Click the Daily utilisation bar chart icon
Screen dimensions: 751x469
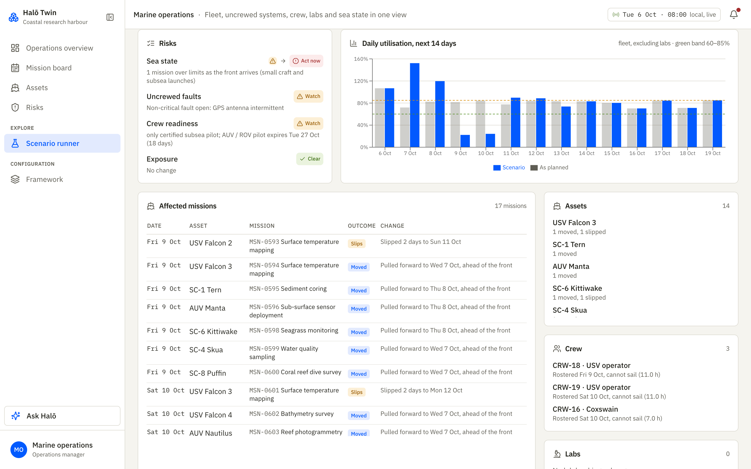[354, 44]
